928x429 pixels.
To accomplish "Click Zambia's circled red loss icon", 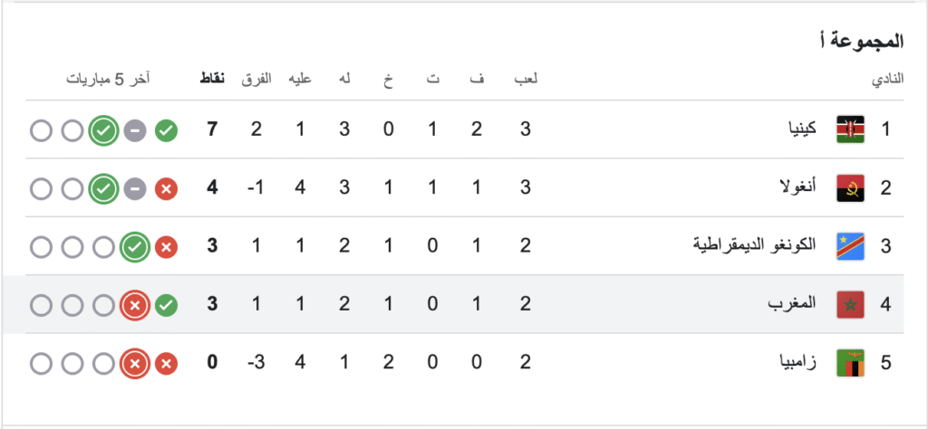I will [135, 364].
